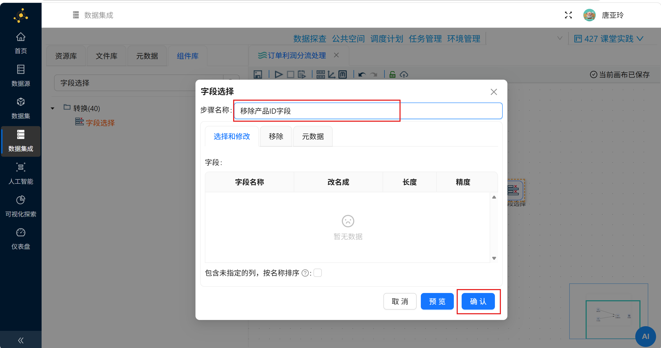
Task: Collapse the left sidebar with double-chevron
Action: coord(21,340)
